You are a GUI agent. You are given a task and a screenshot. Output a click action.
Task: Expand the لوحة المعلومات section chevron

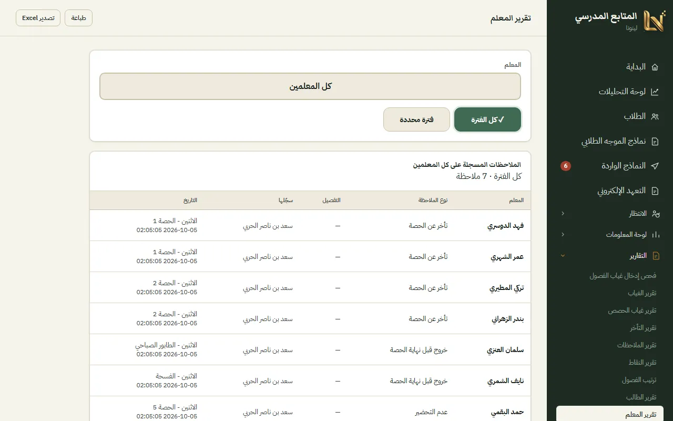(563, 235)
